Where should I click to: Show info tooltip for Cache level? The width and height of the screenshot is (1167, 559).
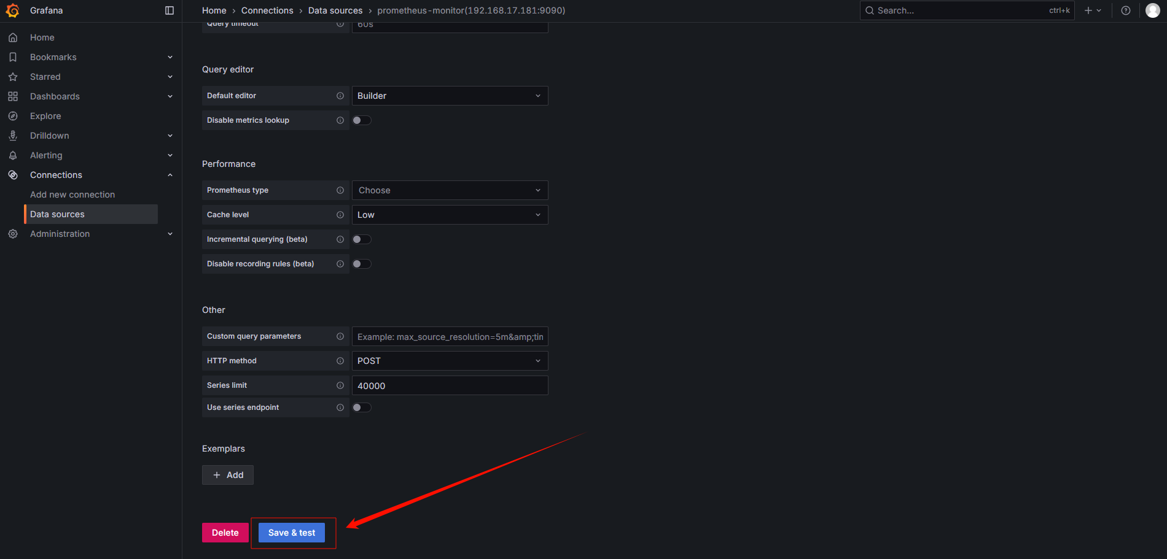(340, 215)
